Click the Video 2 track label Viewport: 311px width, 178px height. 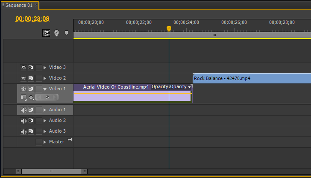click(x=57, y=78)
